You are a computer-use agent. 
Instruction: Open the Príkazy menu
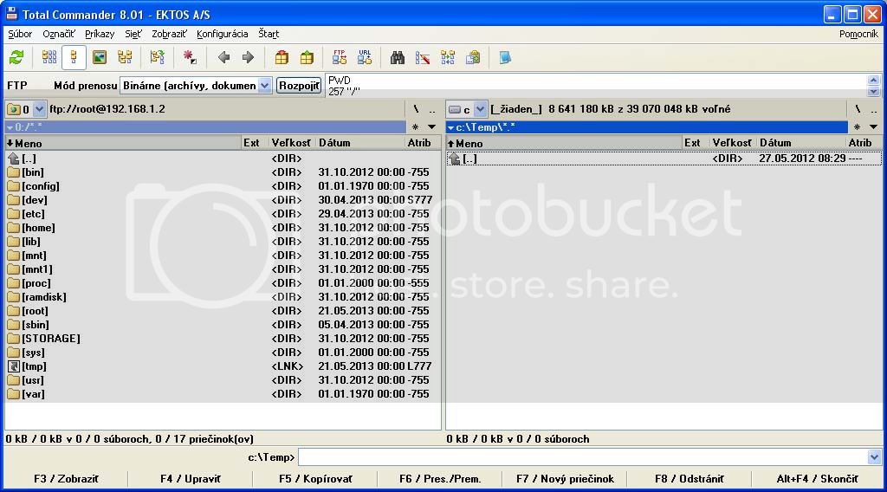(100, 34)
